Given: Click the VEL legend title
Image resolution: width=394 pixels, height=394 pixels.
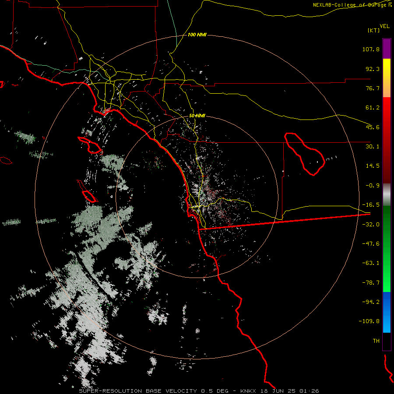Looking at the screenshot, I should [384, 26].
